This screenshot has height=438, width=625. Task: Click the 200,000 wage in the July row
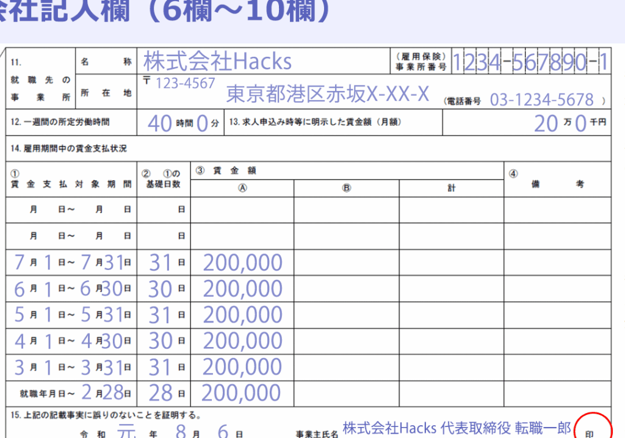tap(242, 263)
